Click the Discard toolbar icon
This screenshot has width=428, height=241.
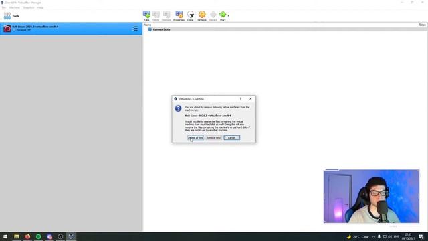pyautogui.click(x=213, y=16)
